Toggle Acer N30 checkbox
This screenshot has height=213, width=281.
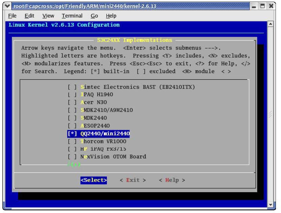pyautogui.click(x=72, y=102)
